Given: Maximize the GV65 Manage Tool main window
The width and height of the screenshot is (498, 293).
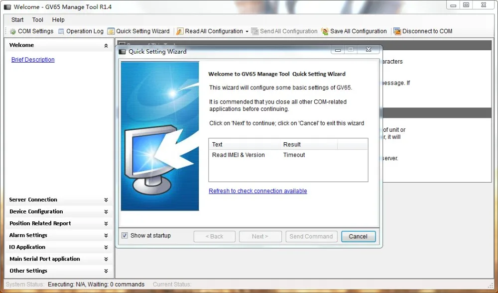Looking at the screenshot, I should click(466, 5).
